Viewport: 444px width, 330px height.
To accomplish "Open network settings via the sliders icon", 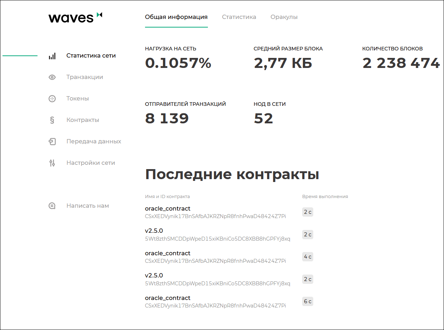I will 52,163.
